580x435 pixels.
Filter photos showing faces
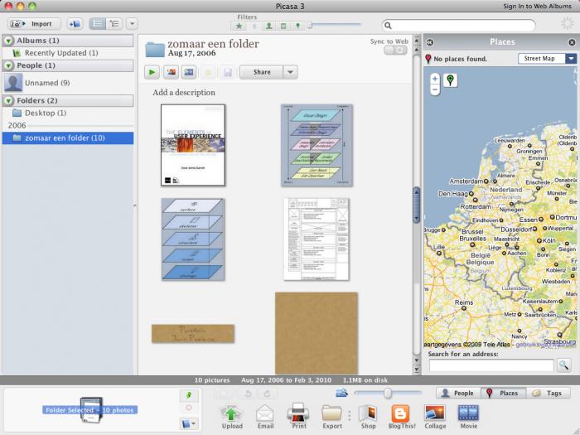coord(269,26)
